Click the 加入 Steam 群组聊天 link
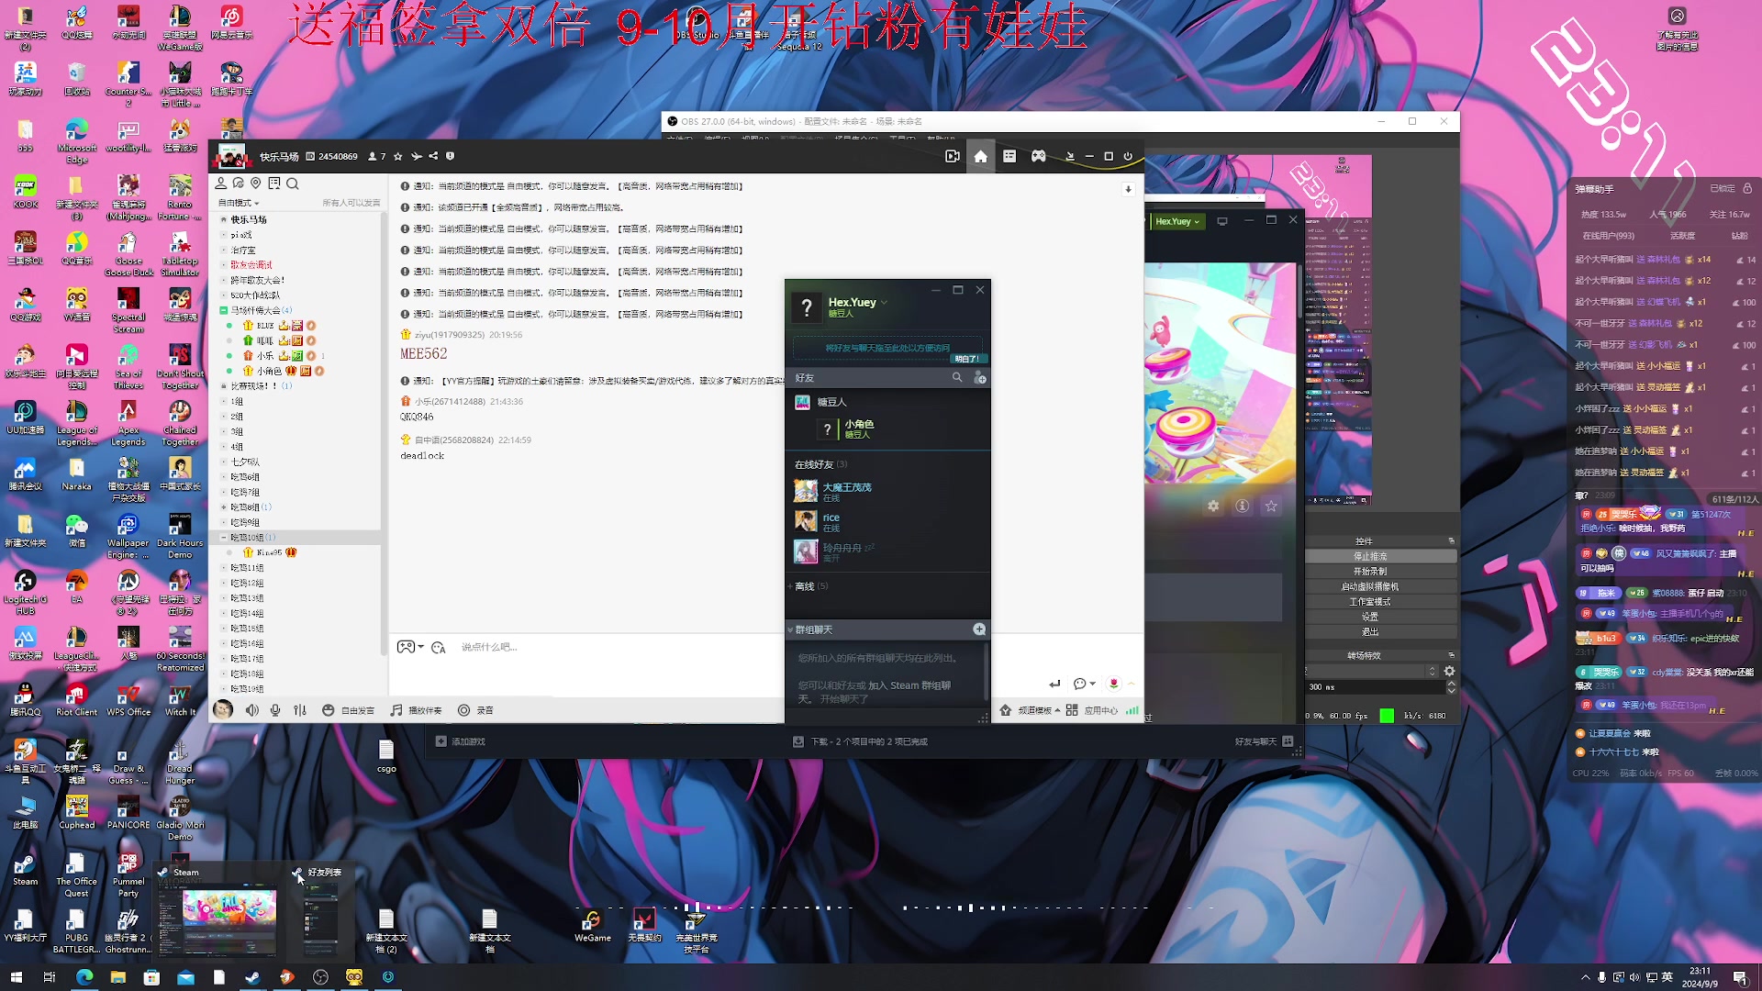The width and height of the screenshot is (1762, 991). (x=909, y=685)
